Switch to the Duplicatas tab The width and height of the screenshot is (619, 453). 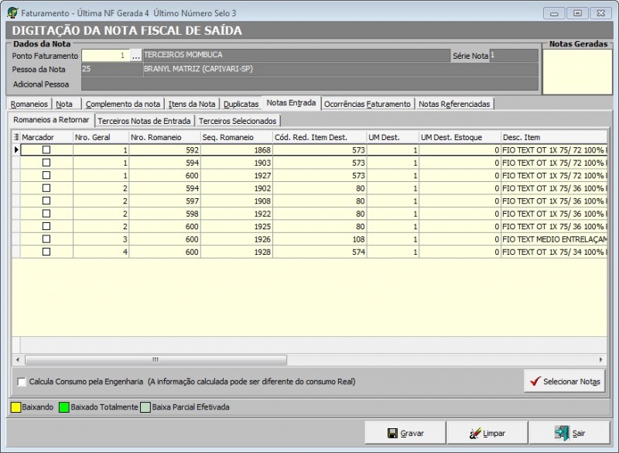pos(241,104)
